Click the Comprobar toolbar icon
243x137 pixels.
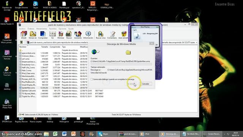(x=43, y=35)
